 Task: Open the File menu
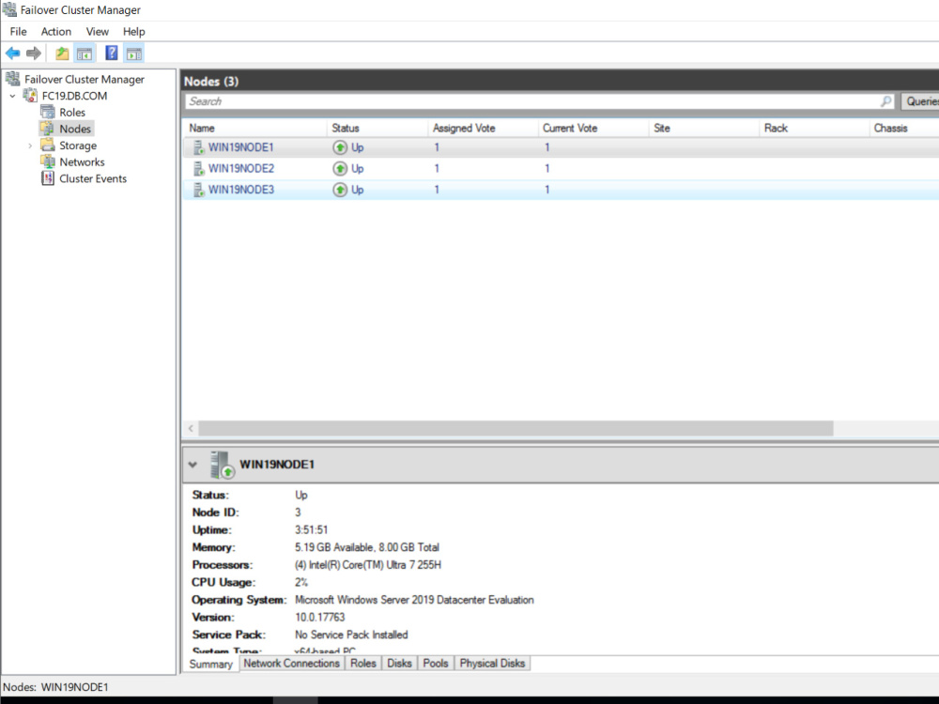pyautogui.click(x=18, y=32)
